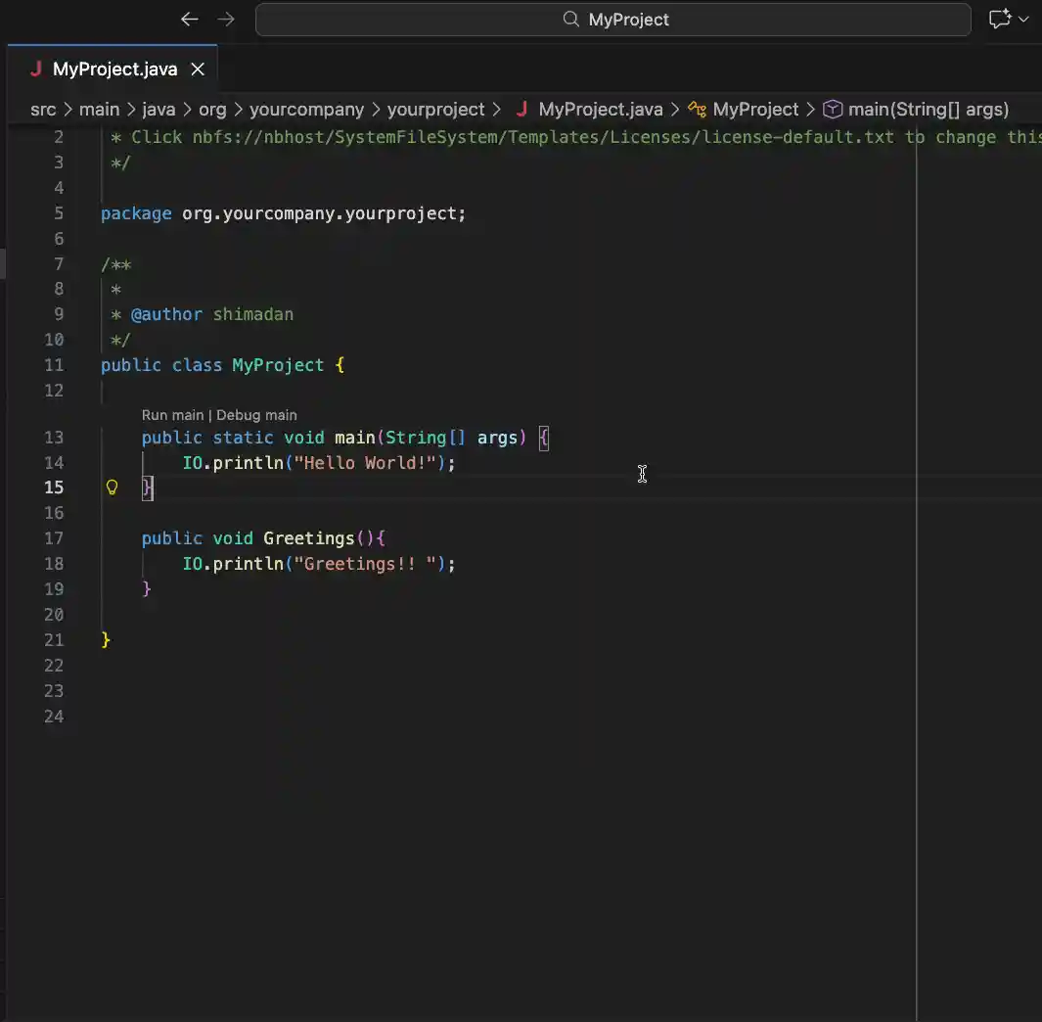Go forward using the right arrow

pyautogui.click(x=226, y=20)
